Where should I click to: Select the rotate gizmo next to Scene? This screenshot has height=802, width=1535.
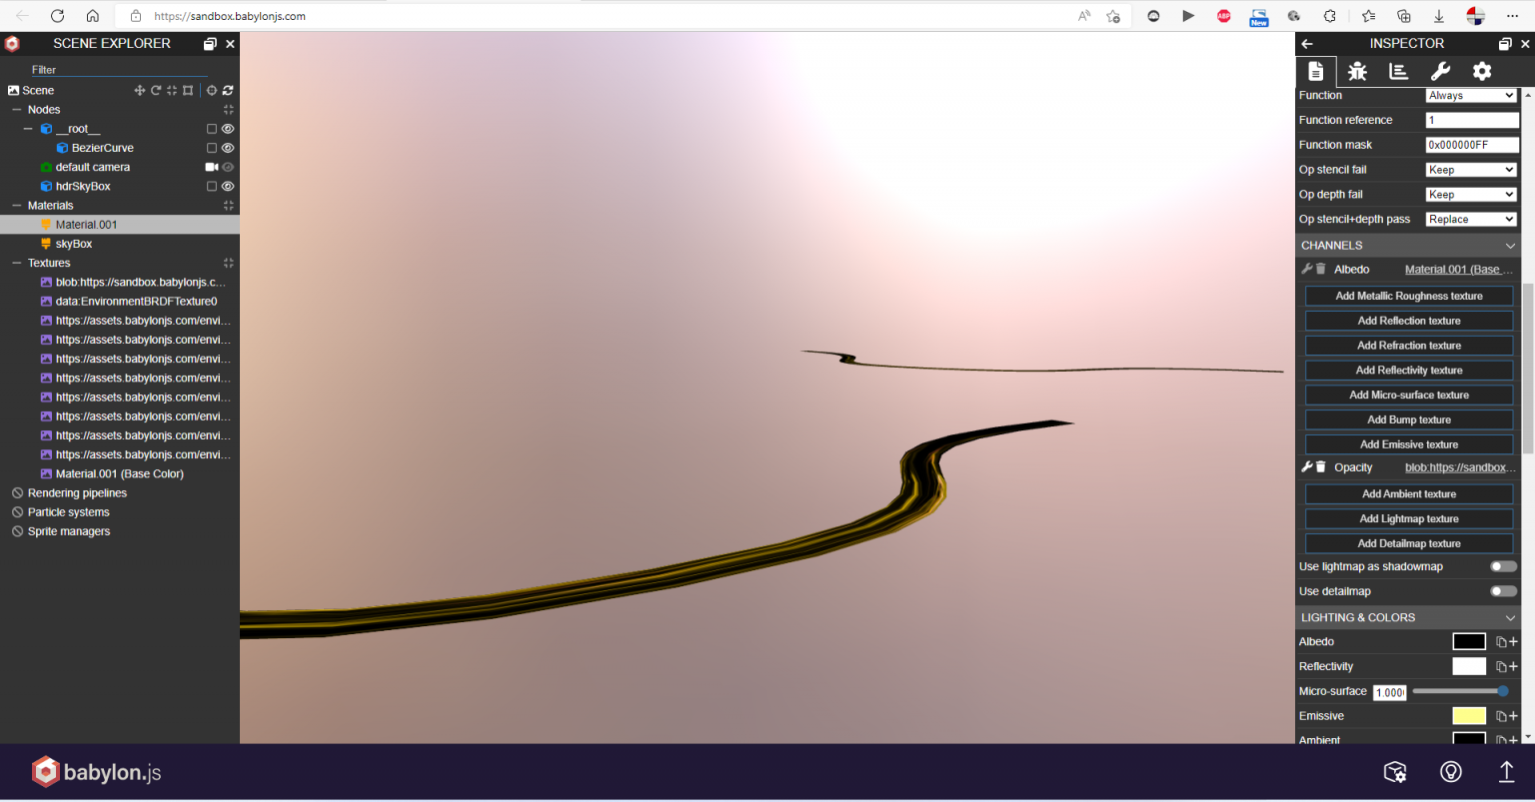pyautogui.click(x=156, y=90)
